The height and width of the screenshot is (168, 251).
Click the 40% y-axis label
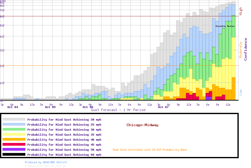click(x=2, y=37)
